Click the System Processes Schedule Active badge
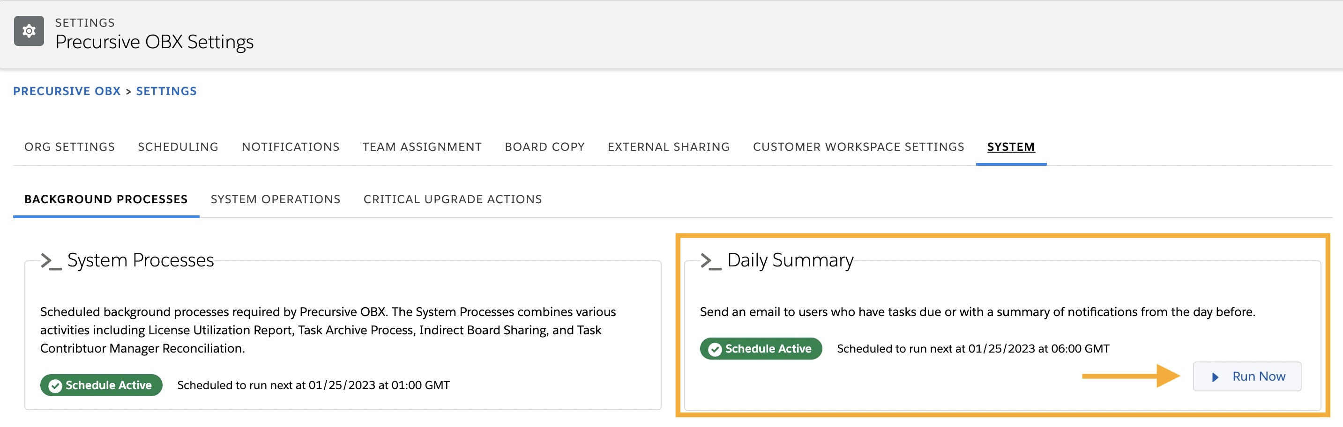 [x=101, y=385]
